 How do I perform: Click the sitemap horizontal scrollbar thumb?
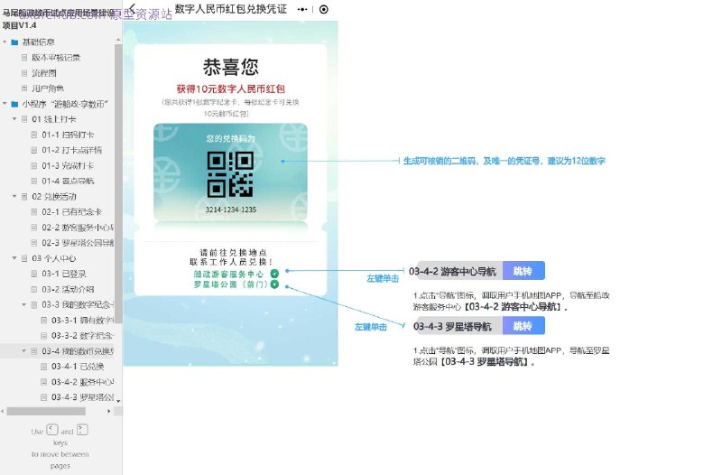point(46,411)
